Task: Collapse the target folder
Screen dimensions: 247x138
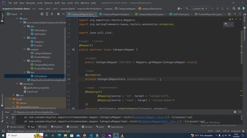Action: click(10, 99)
